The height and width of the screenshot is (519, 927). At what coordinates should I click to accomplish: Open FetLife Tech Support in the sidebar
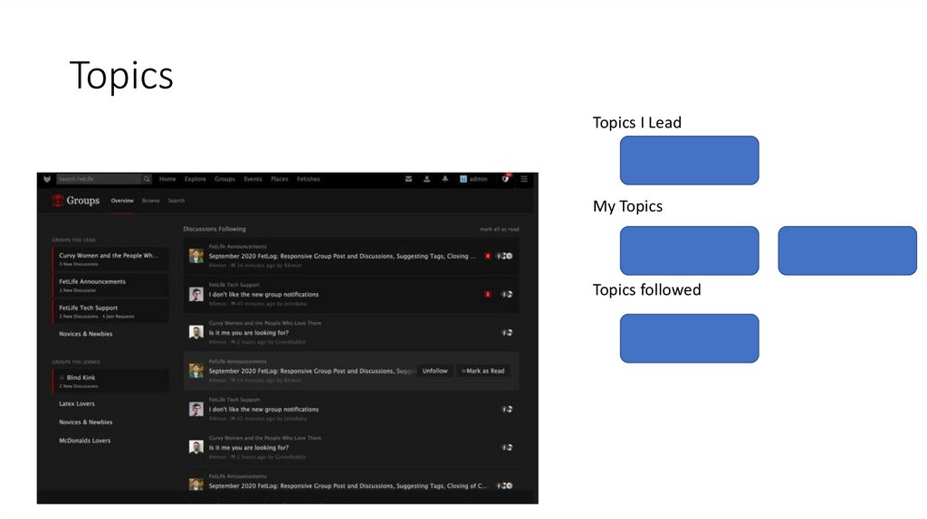(x=110, y=311)
